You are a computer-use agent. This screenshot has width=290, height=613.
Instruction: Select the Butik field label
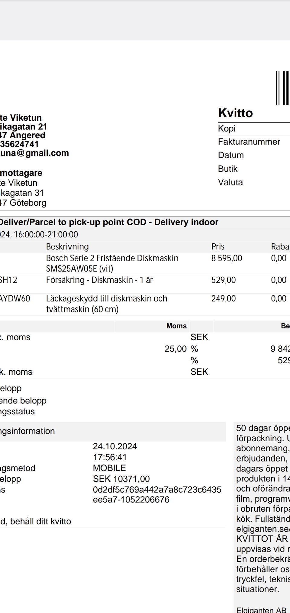point(228,169)
